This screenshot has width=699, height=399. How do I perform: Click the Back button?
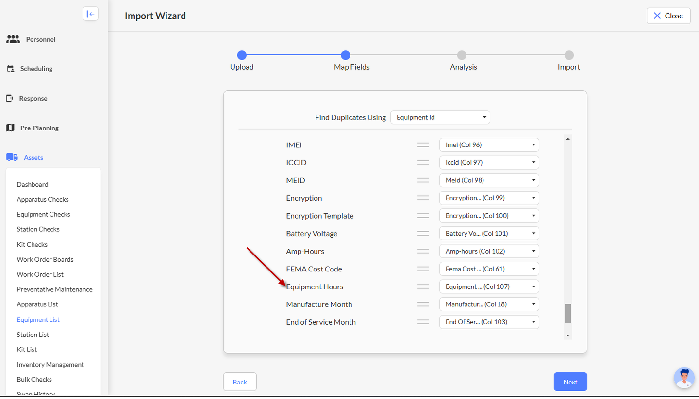click(x=240, y=382)
